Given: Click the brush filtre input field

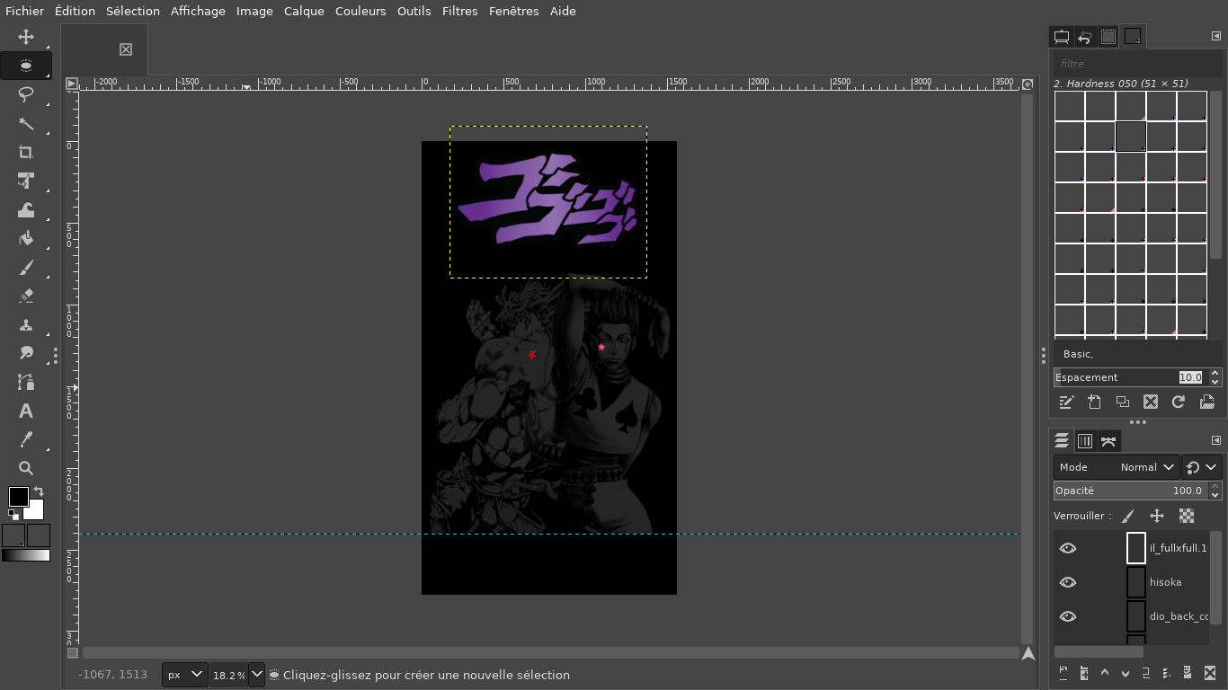Looking at the screenshot, I should pyautogui.click(x=1137, y=64).
